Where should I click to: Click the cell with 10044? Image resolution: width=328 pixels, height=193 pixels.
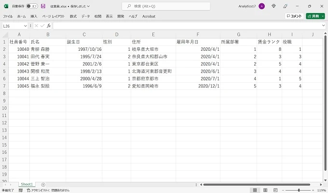[x=19, y=79]
